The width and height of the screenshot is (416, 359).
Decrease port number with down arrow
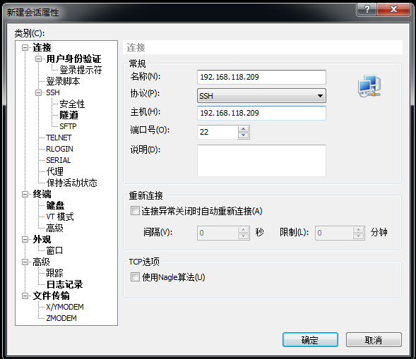tap(243, 135)
